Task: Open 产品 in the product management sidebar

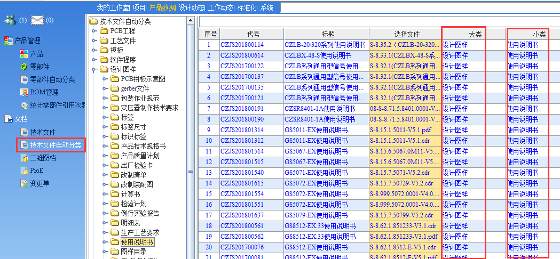Action: 36,54
